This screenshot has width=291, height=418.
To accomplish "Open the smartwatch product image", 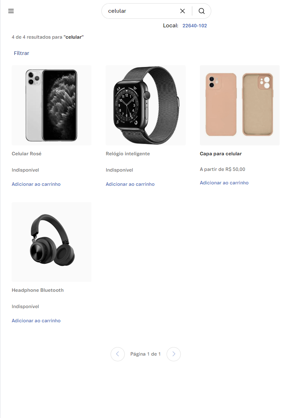I will tap(145, 105).
